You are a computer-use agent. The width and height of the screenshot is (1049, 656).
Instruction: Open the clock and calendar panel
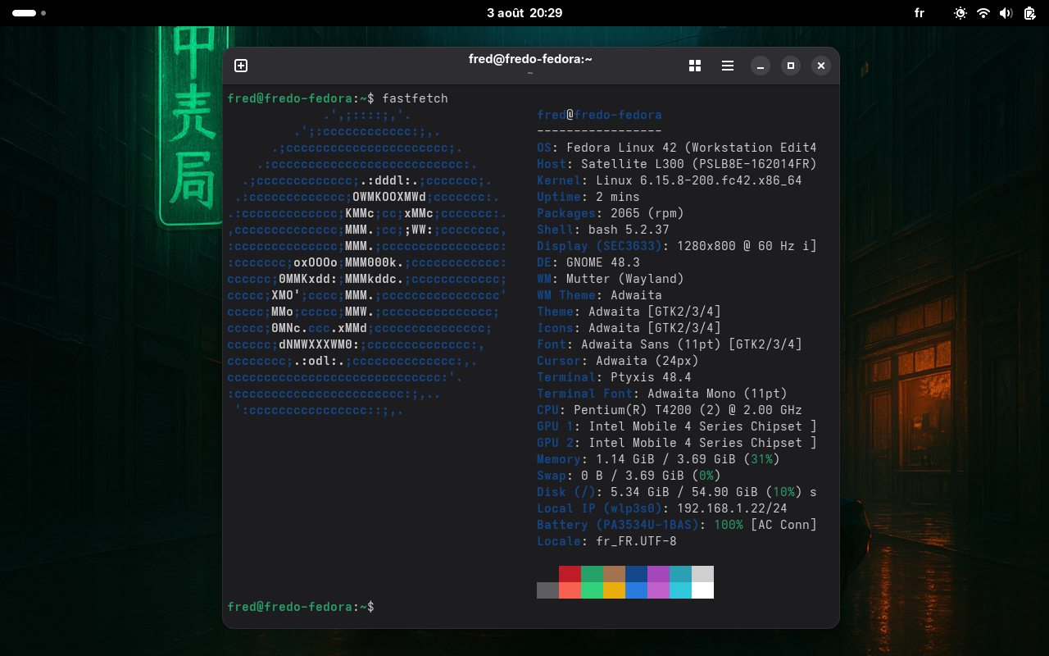click(x=524, y=13)
